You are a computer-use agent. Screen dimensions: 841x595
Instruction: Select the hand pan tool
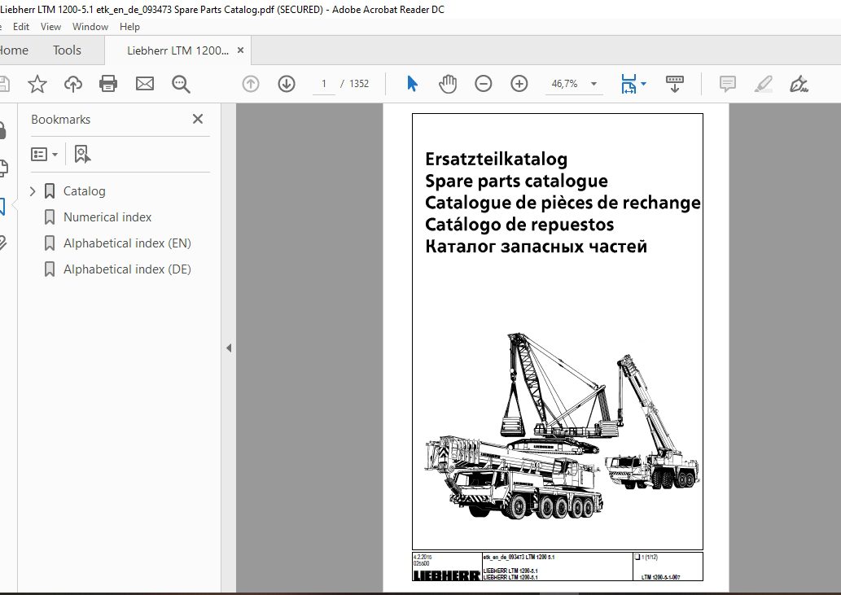coord(447,84)
